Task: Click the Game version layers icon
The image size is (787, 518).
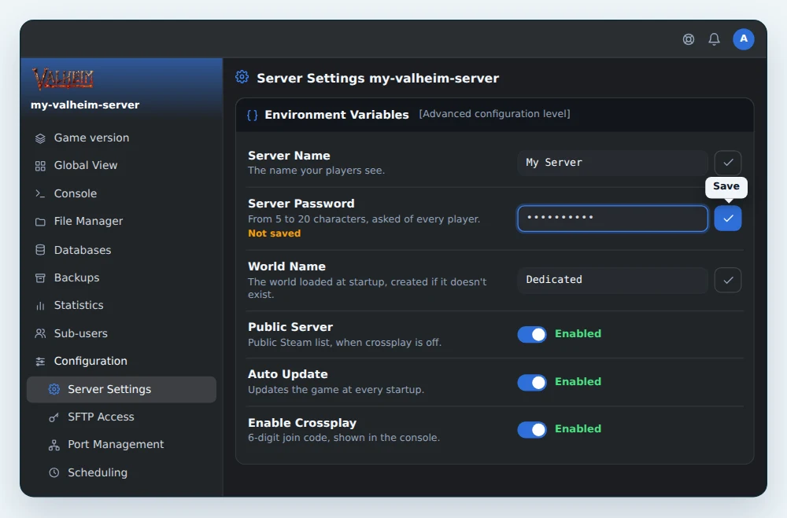Action: 40,138
